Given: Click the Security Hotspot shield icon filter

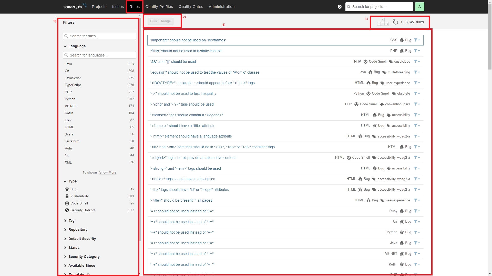Looking at the screenshot, I should click(67, 210).
